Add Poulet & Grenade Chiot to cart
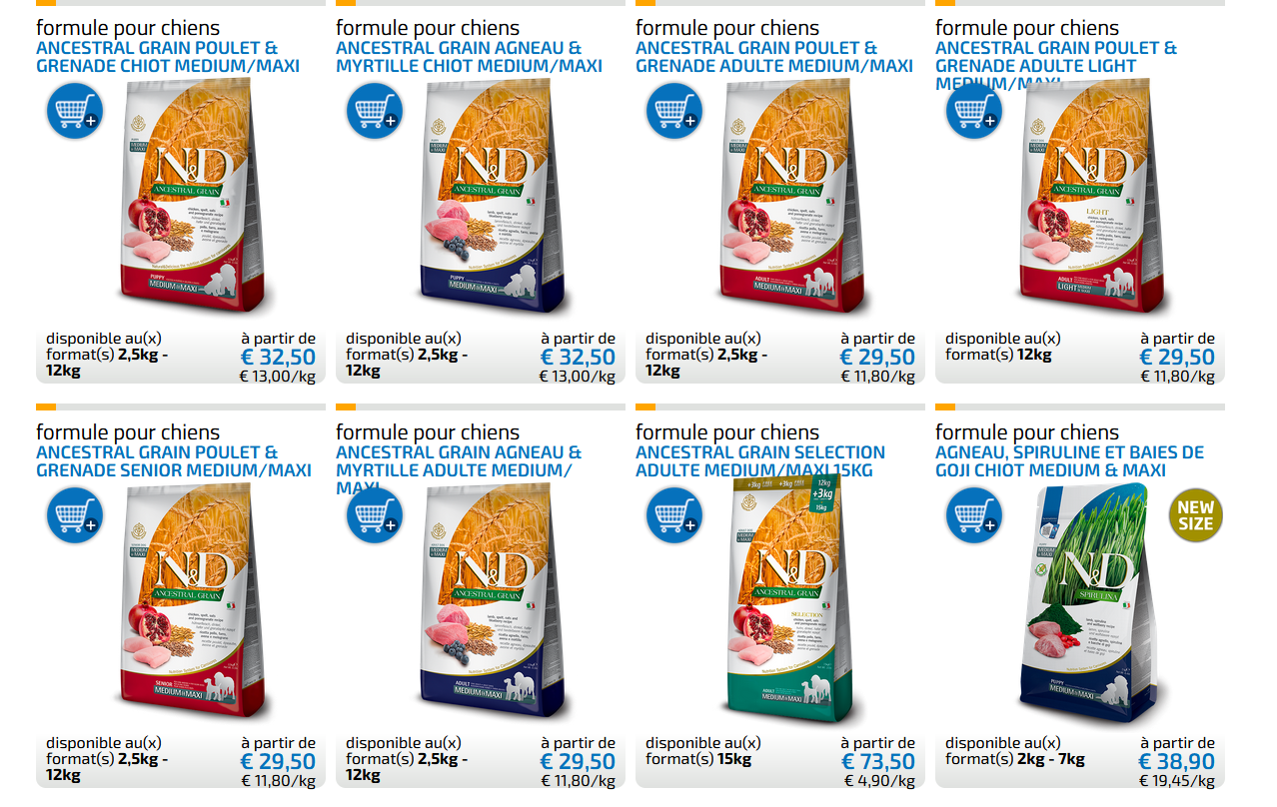1277x807 pixels. pyautogui.click(x=75, y=111)
